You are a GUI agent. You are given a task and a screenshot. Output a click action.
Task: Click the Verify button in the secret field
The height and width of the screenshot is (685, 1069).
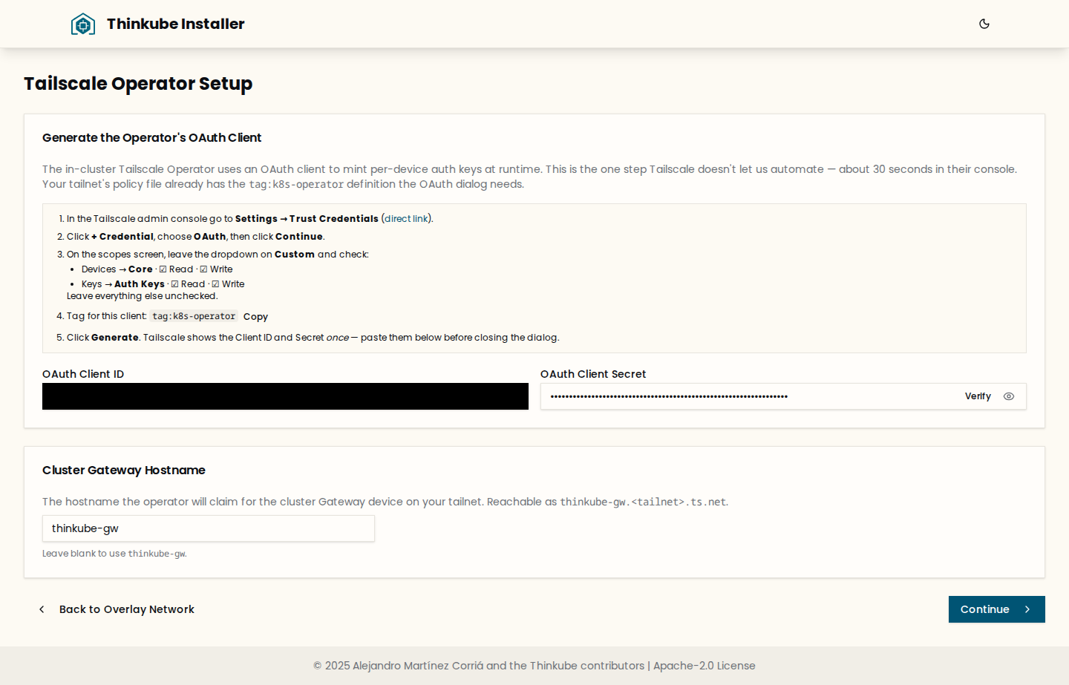(x=978, y=396)
